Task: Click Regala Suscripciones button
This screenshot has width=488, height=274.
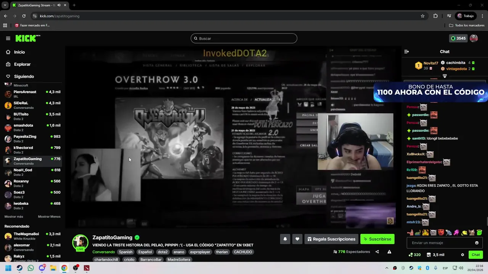Action: point(331,239)
